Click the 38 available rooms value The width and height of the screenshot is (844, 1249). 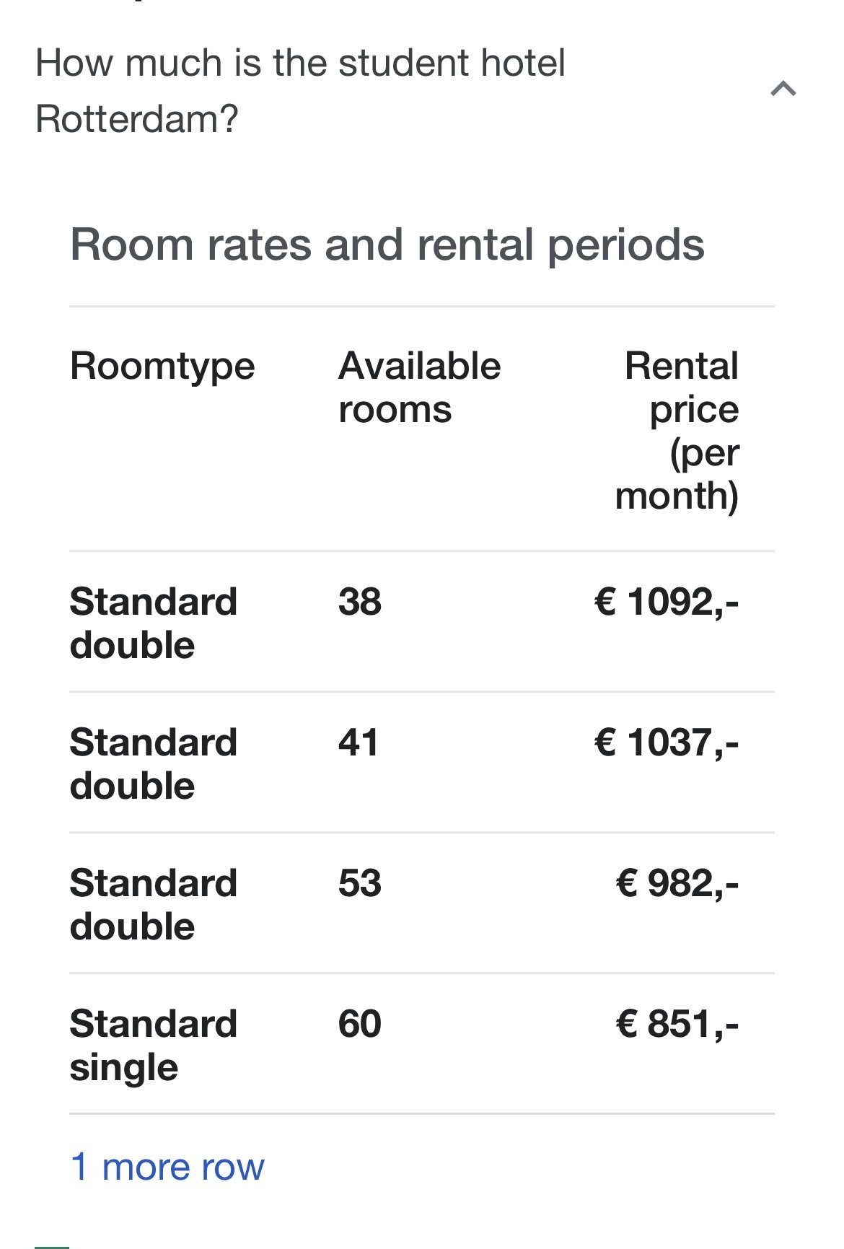click(x=359, y=601)
